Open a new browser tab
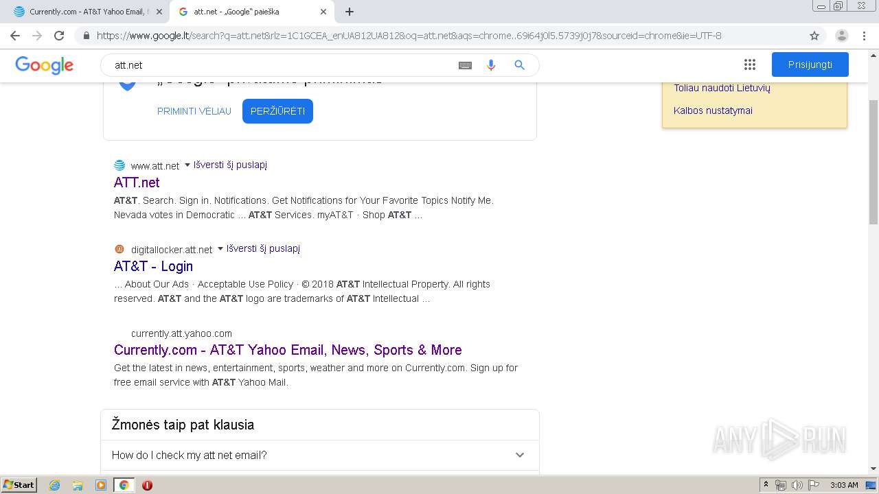 [x=349, y=12]
